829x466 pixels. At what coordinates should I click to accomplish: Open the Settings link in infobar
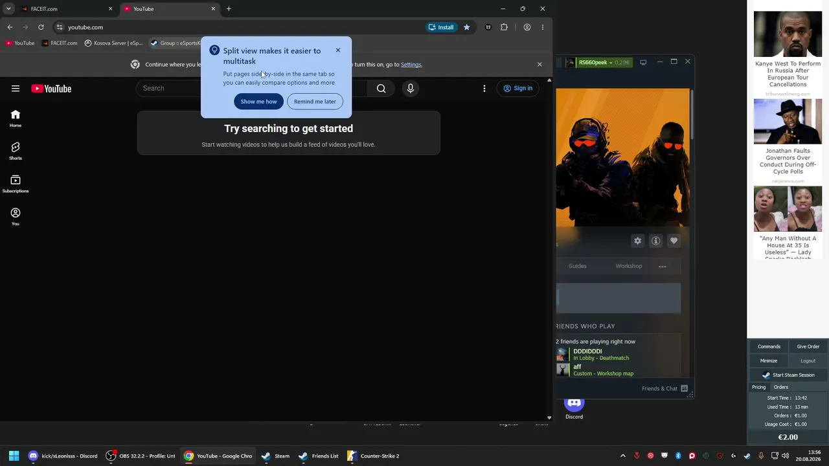[x=411, y=65]
